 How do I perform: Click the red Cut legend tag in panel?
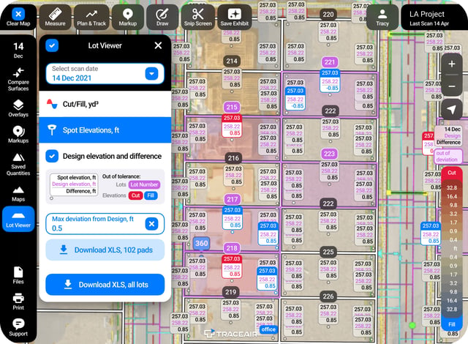[135, 195]
